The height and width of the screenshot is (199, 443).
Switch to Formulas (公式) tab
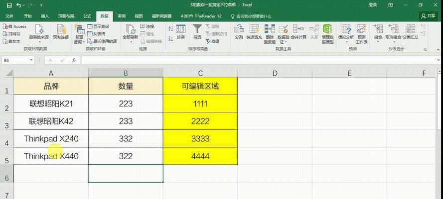coord(87,16)
